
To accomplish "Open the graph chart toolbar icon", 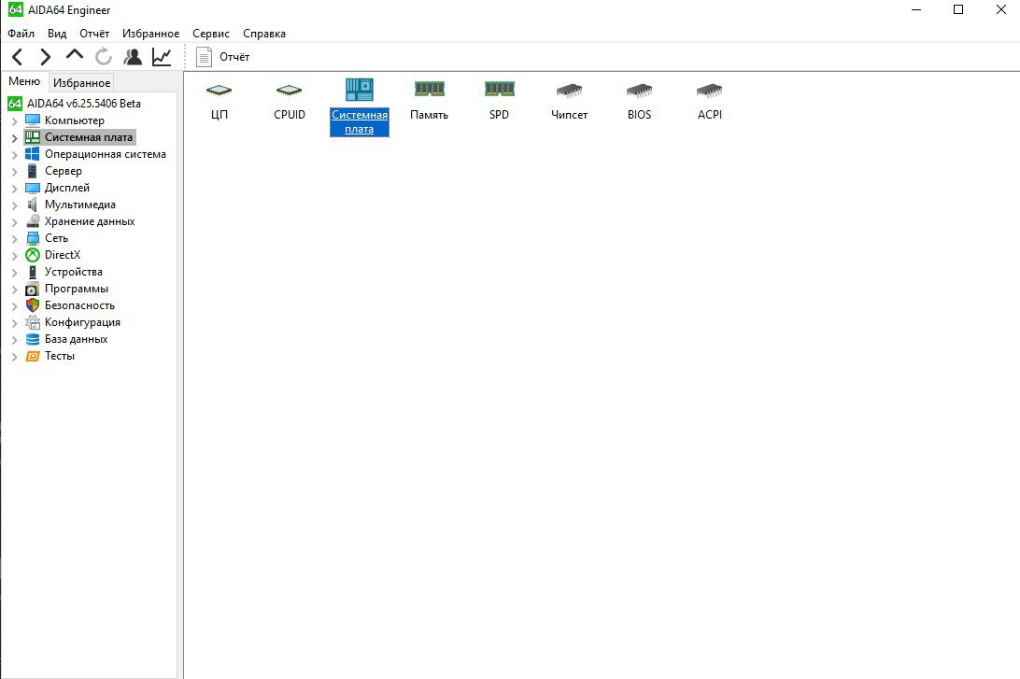I will point(162,57).
